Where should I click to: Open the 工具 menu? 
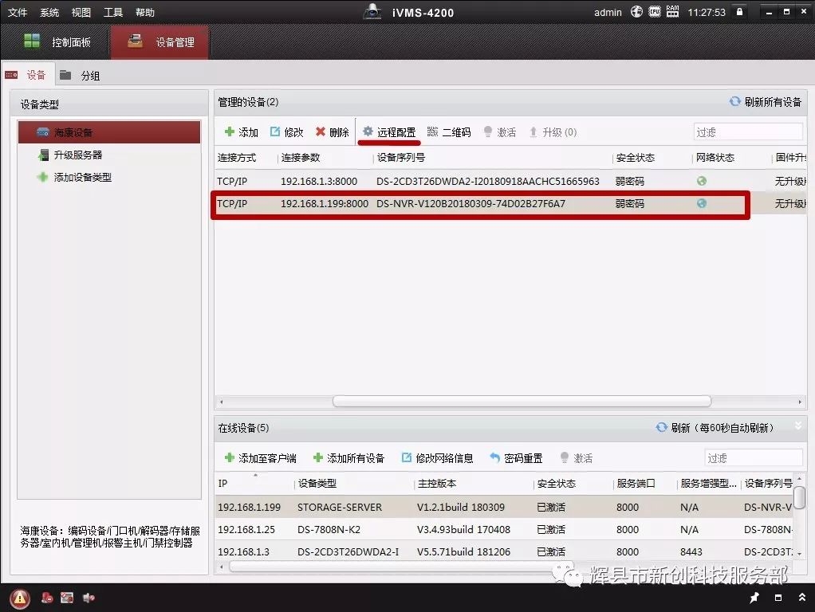(112, 12)
